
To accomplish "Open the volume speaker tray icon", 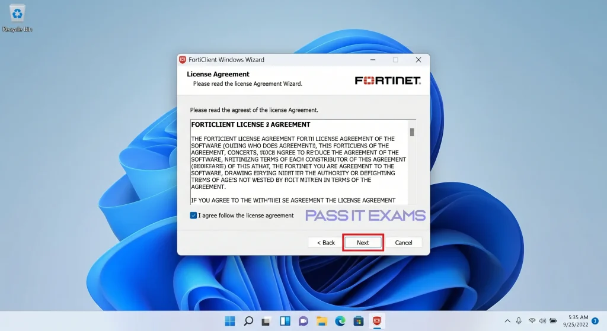I will (x=542, y=321).
